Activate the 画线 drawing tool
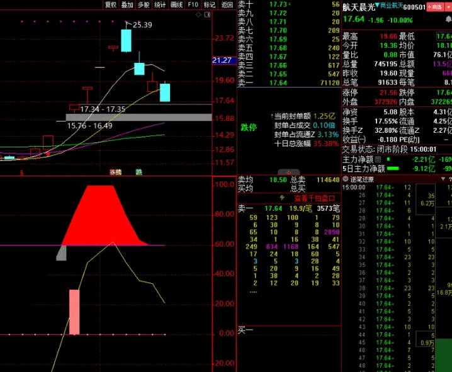452x372 pixels. point(176,4)
